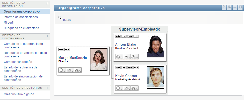Collapse the Gestión de la información section

coord(47,4)
